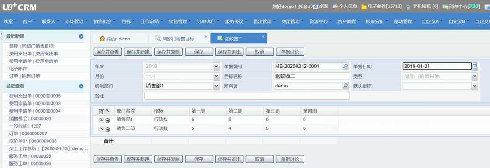Viewport: 490px width, 168px height.
Task: Click the magnifier icon in 销售二部 row
Action: pos(101,129)
